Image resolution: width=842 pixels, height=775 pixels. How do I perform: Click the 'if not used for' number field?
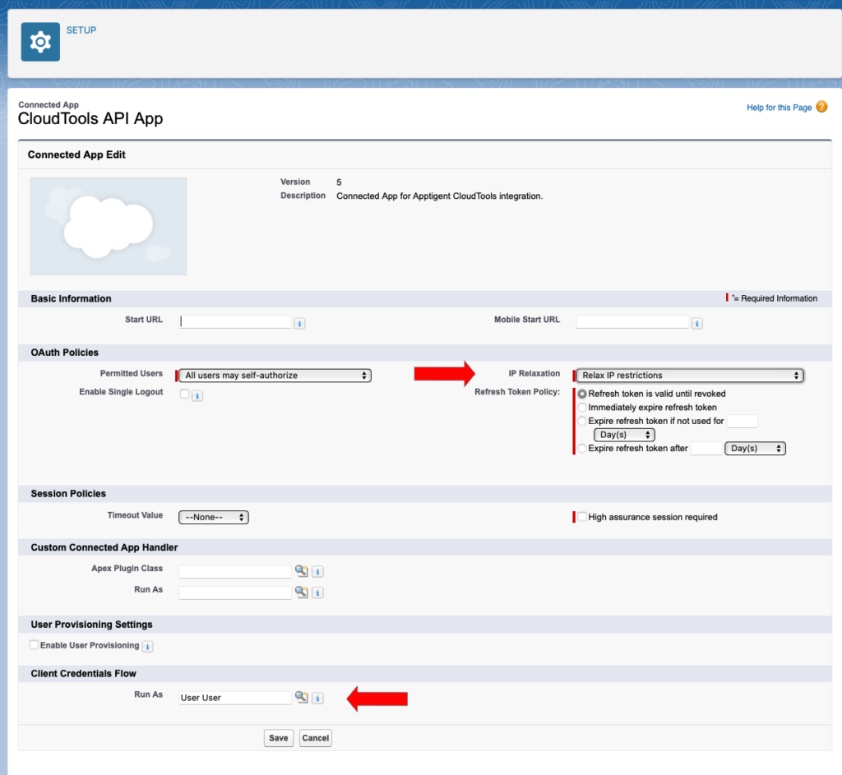[x=743, y=421]
